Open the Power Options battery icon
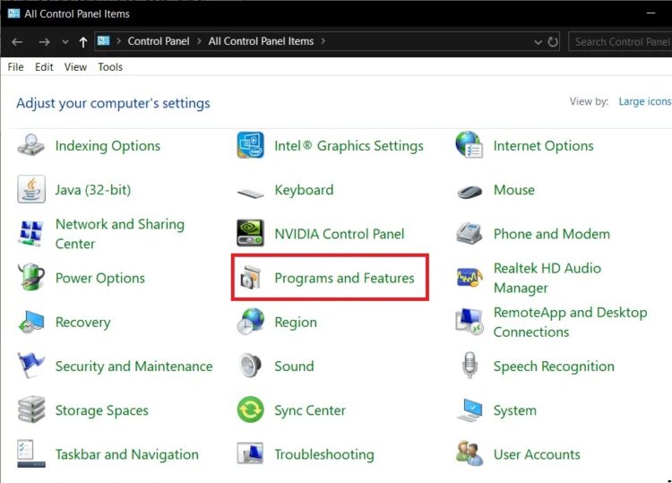Image resolution: width=672 pixels, height=483 pixels. point(31,279)
